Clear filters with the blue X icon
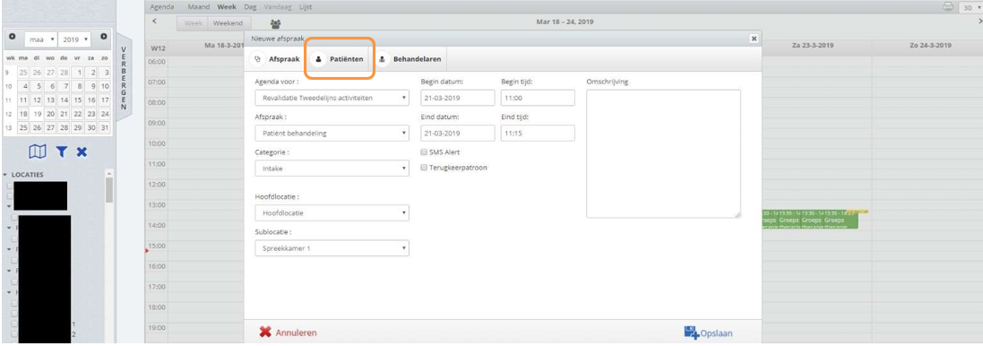 click(82, 151)
